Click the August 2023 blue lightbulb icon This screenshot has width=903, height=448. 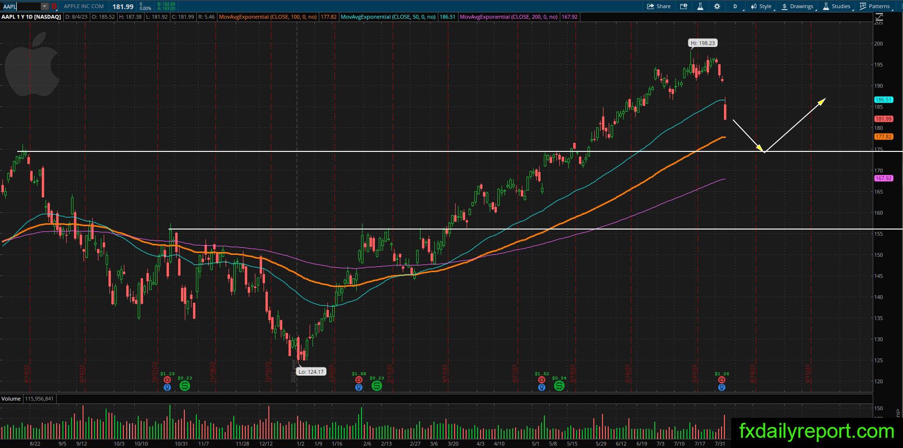point(722,387)
